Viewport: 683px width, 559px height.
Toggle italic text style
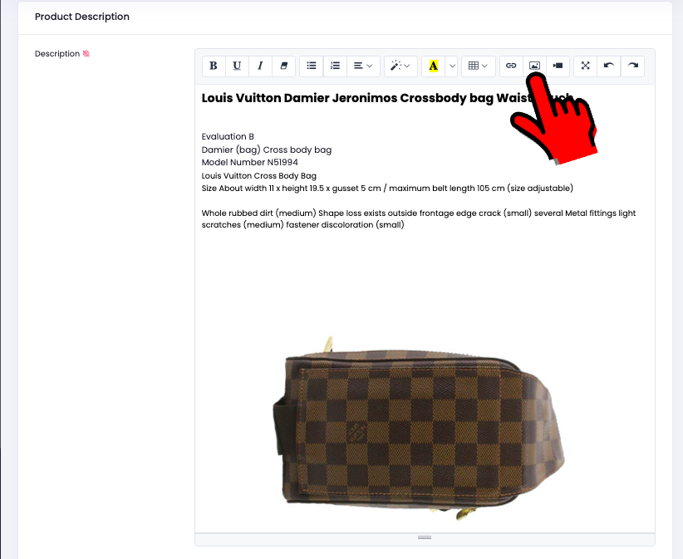(260, 66)
